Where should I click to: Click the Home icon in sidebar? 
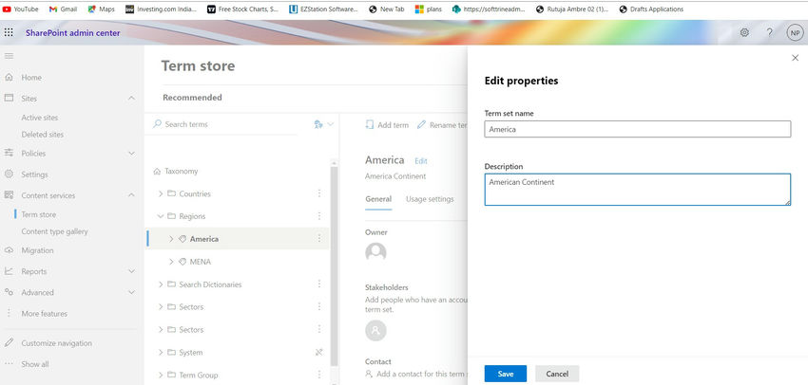tap(9, 77)
